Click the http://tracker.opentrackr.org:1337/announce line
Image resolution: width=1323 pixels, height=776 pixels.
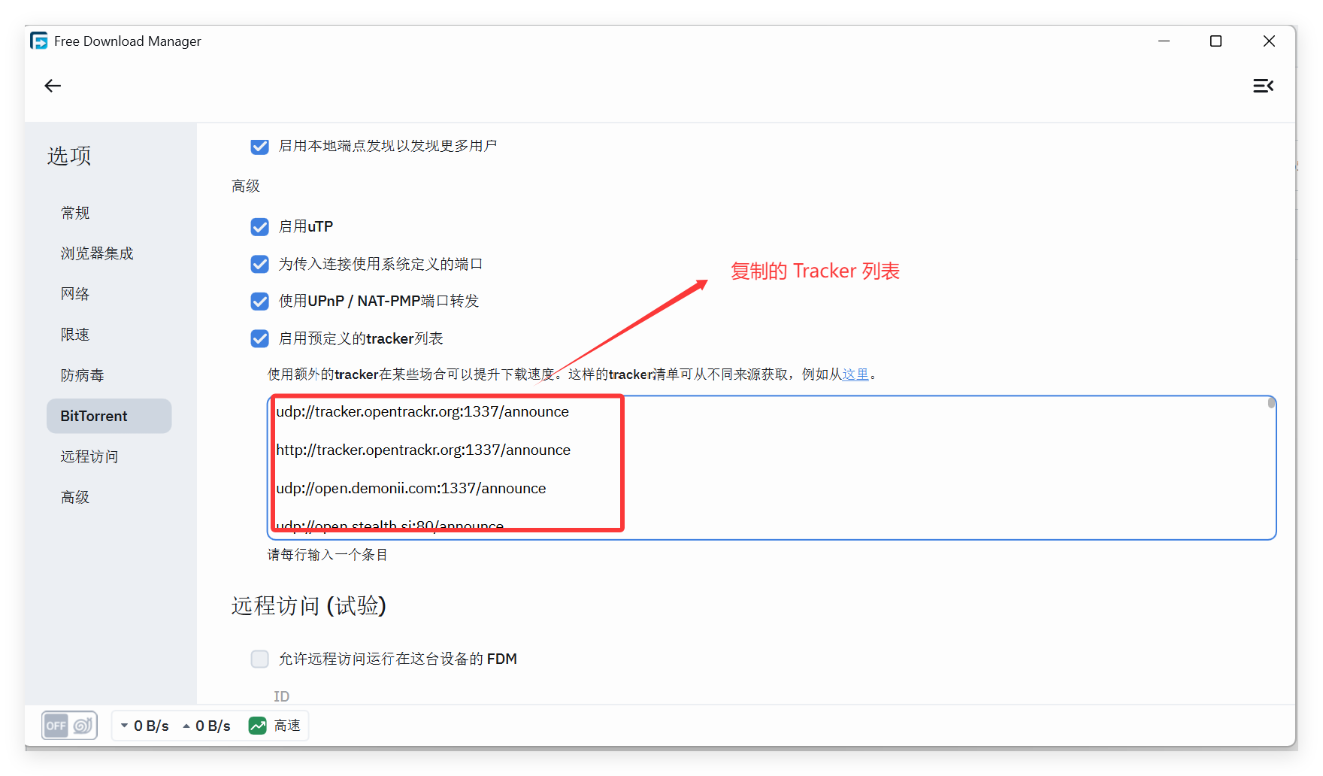pyautogui.click(x=423, y=450)
